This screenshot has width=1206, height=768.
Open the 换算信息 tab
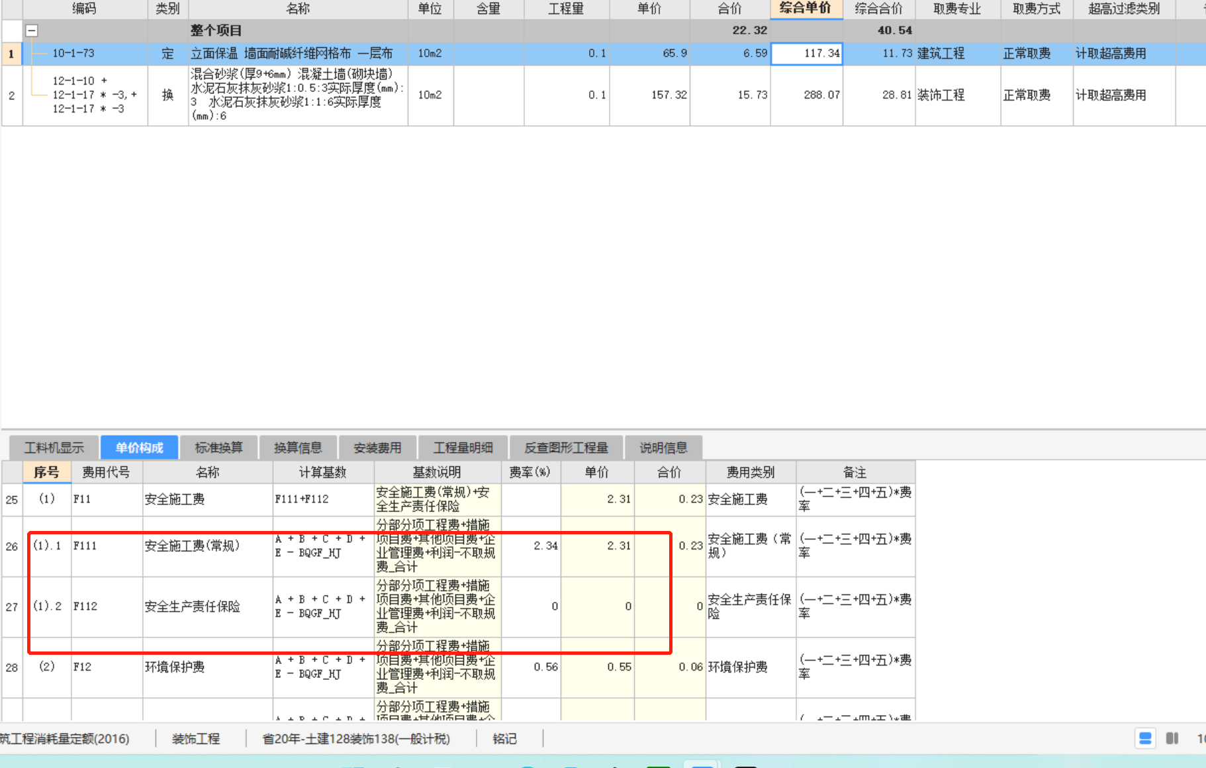(x=298, y=448)
